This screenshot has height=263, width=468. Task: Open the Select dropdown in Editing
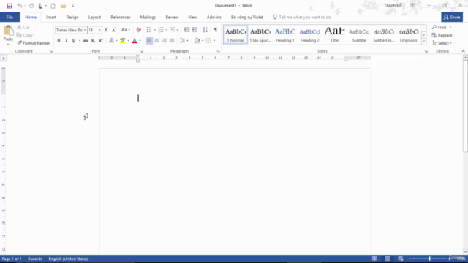coord(442,43)
